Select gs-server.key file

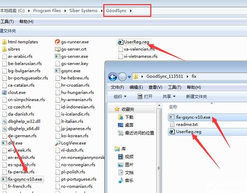[72, 64]
